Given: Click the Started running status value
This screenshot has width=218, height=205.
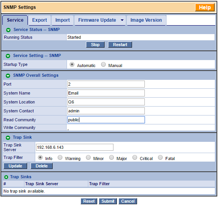Looking at the screenshot, I should click(74, 37).
